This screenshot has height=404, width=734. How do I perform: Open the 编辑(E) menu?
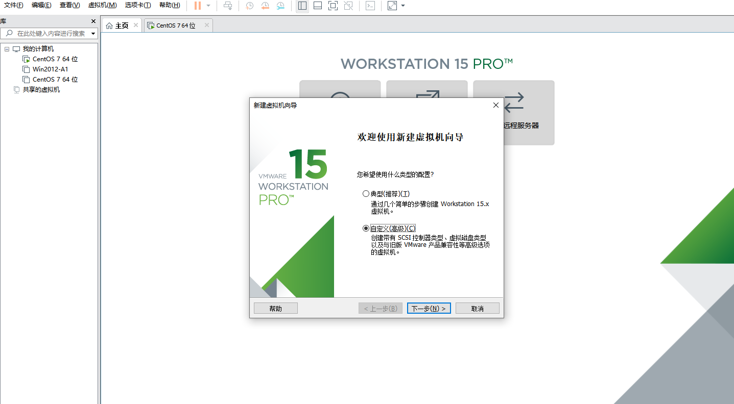[41, 5]
